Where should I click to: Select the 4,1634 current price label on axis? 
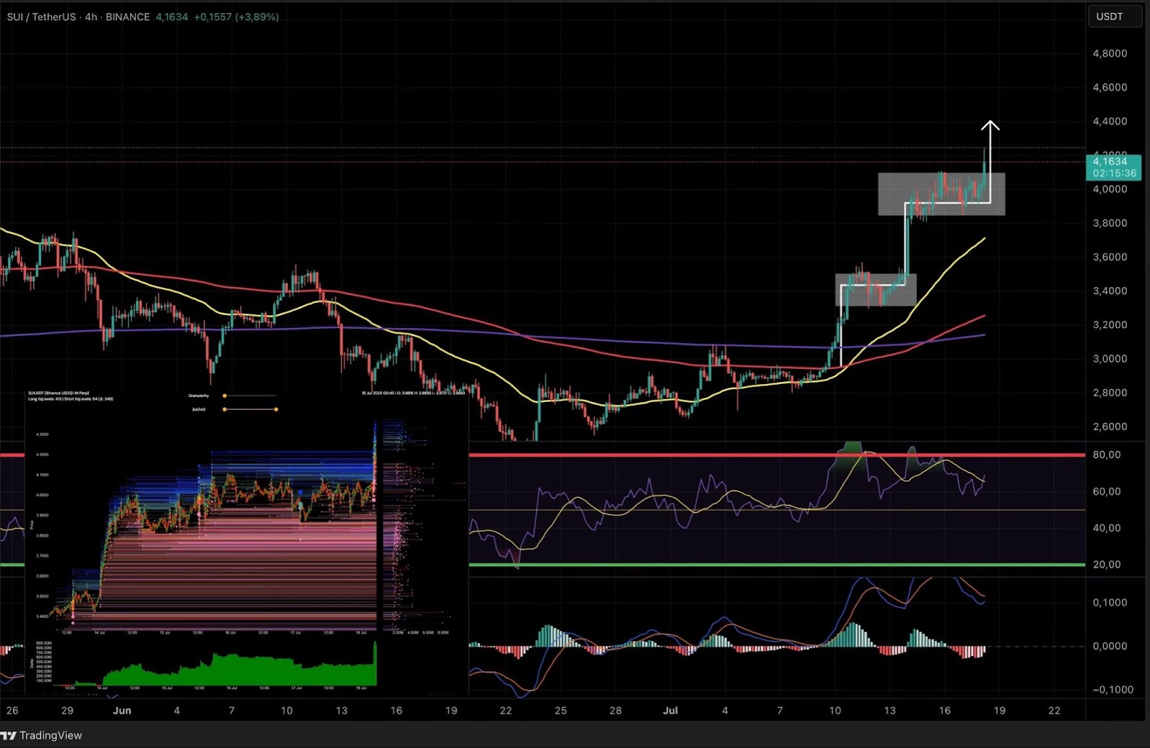click(1114, 167)
